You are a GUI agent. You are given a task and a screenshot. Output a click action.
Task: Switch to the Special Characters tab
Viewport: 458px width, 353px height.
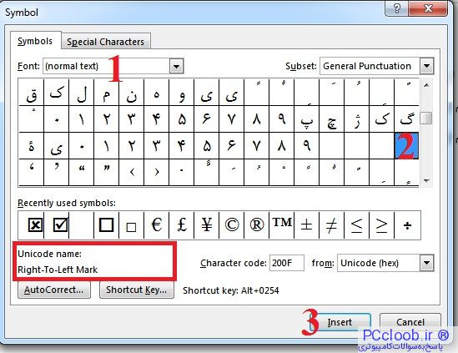tap(105, 42)
